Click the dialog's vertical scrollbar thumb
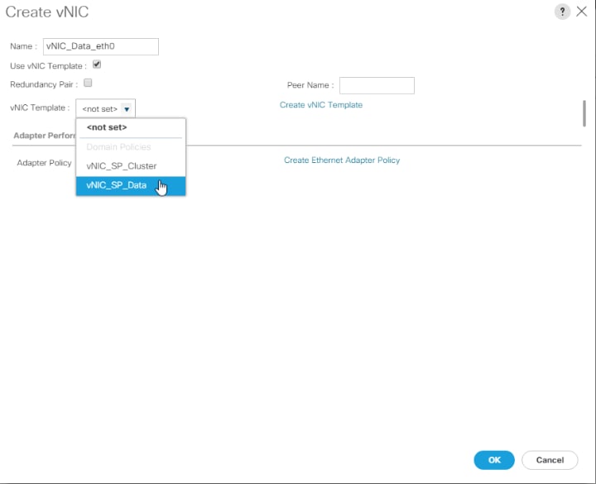The height and width of the screenshot is (484, 596). coord(584,113)
